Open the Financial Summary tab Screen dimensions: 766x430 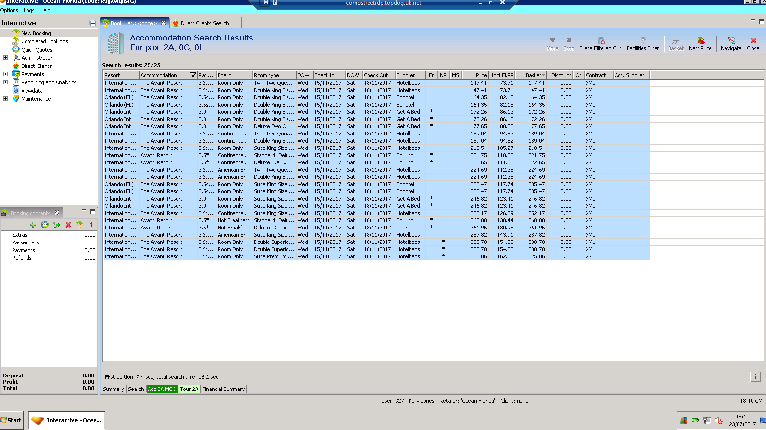(223, 389)
